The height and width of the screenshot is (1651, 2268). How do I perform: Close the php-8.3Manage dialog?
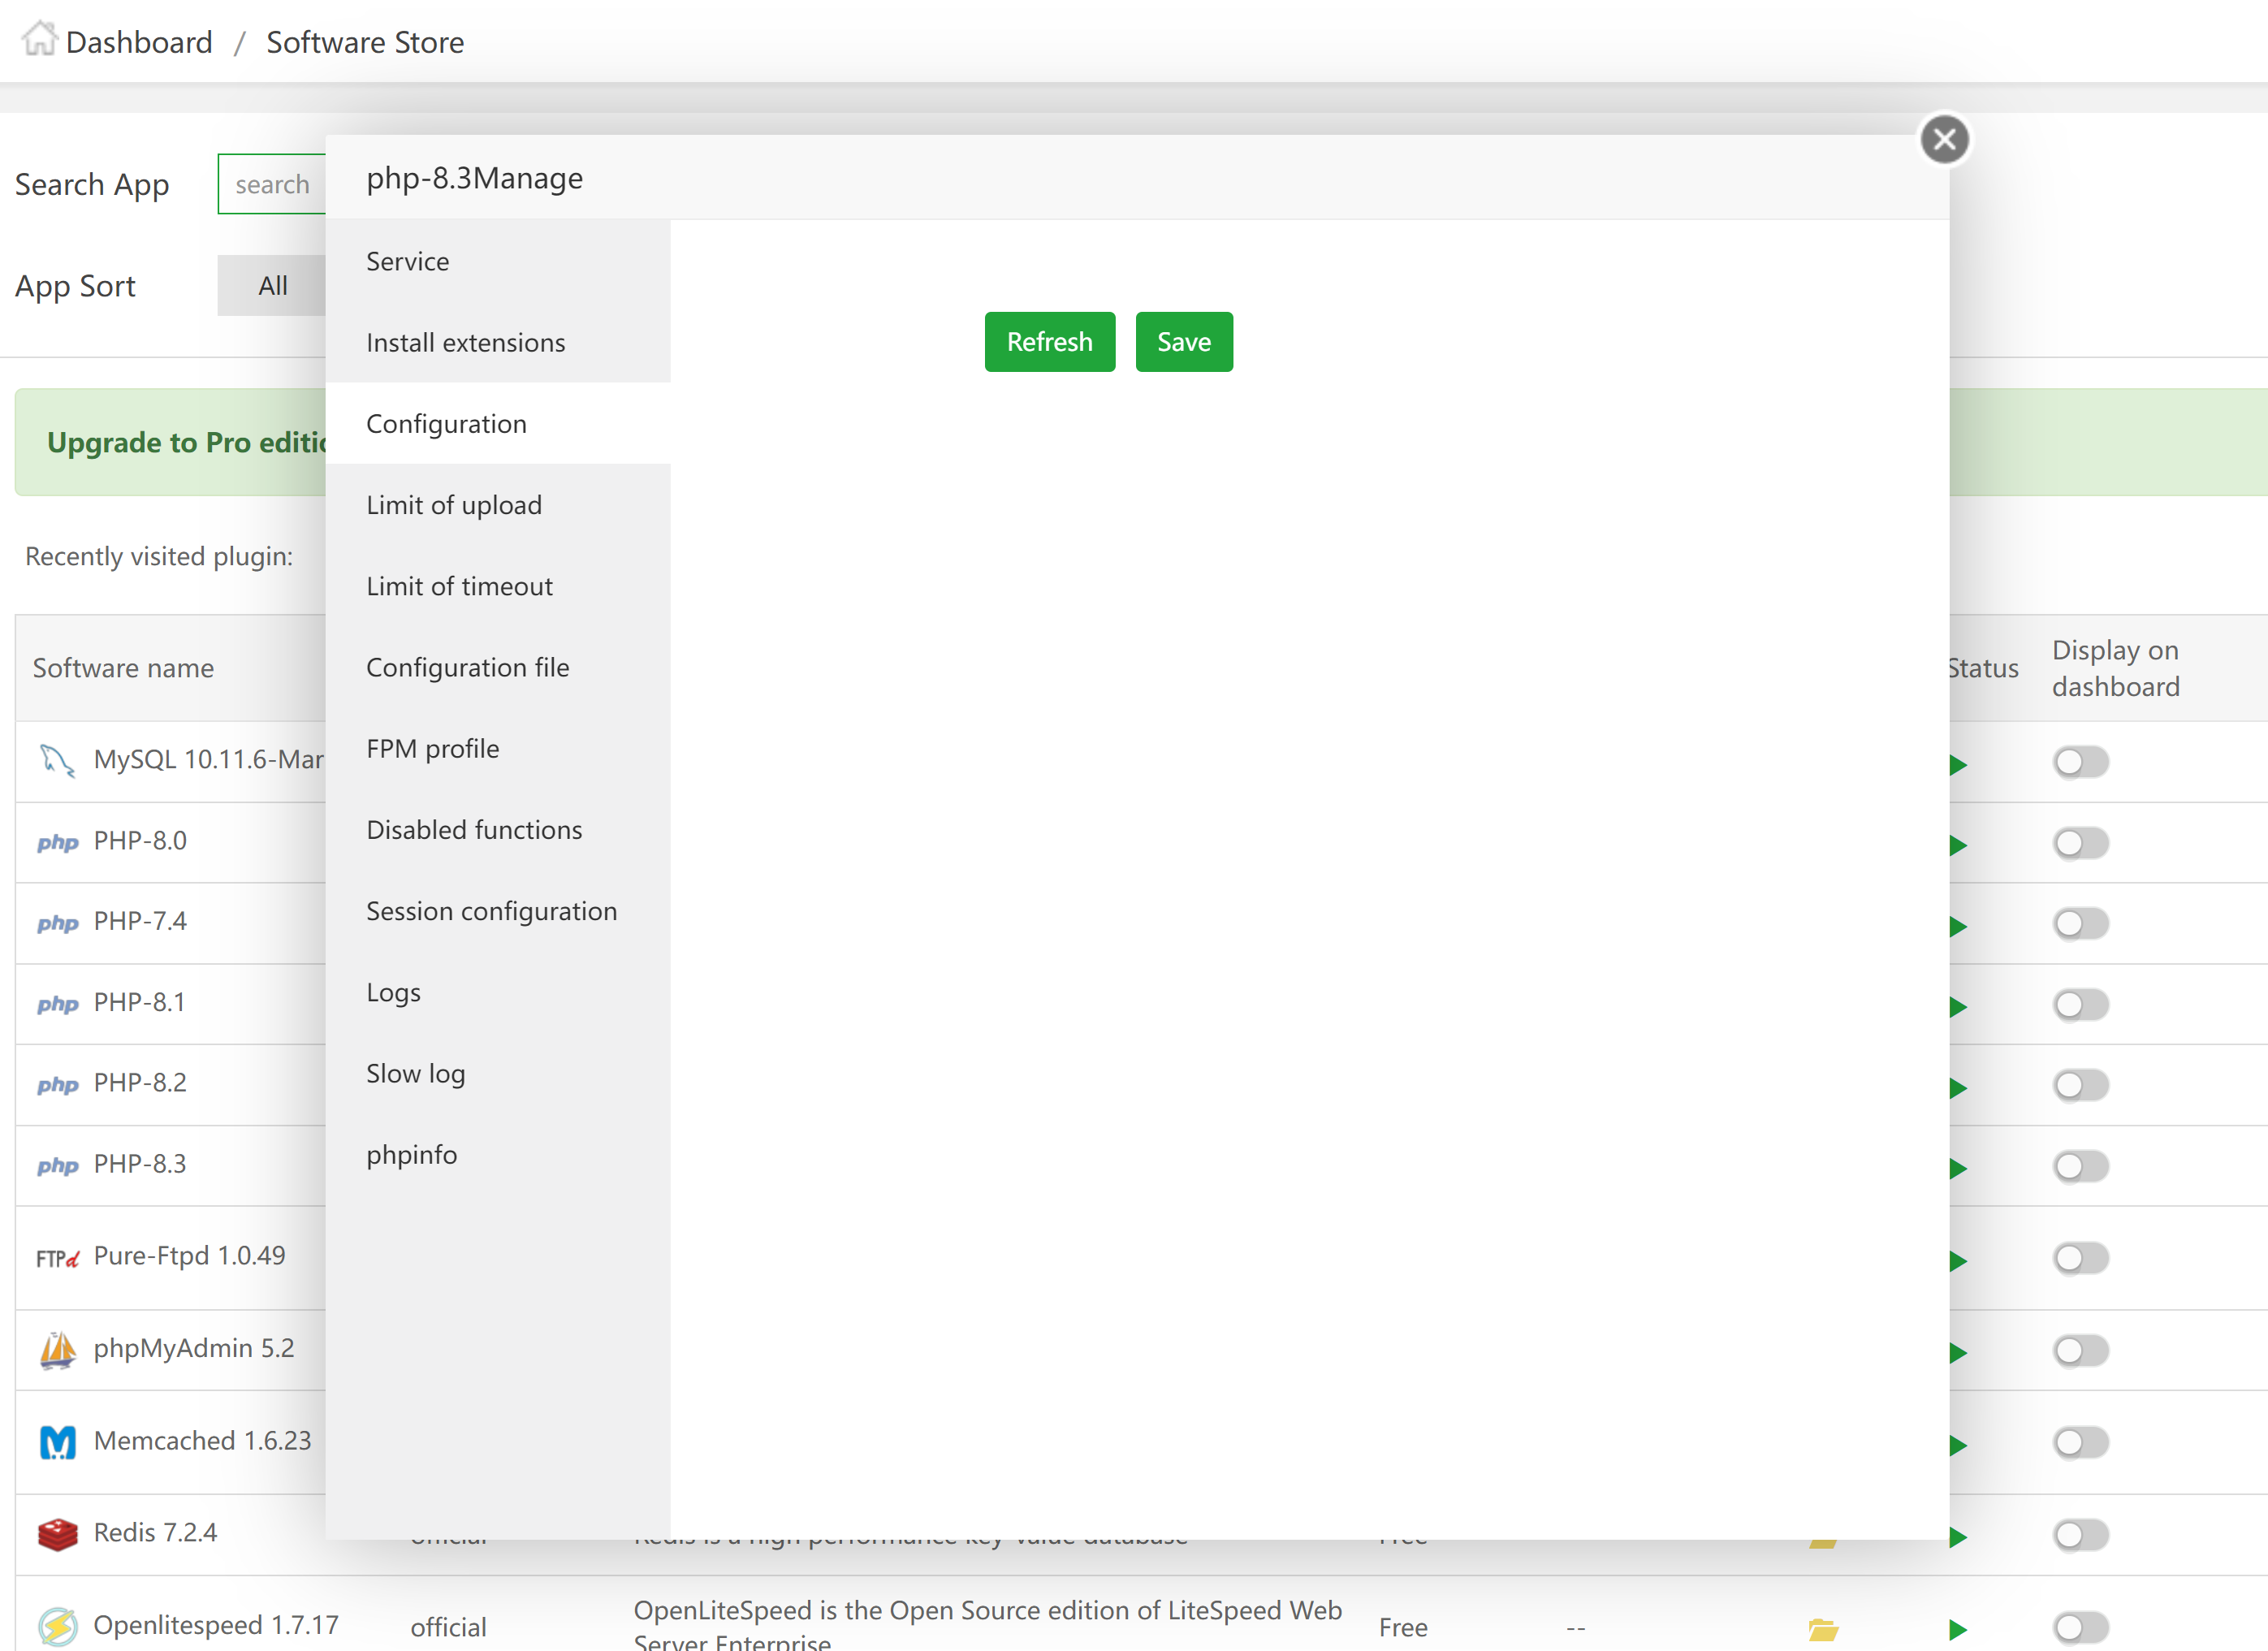point(1943,140)
